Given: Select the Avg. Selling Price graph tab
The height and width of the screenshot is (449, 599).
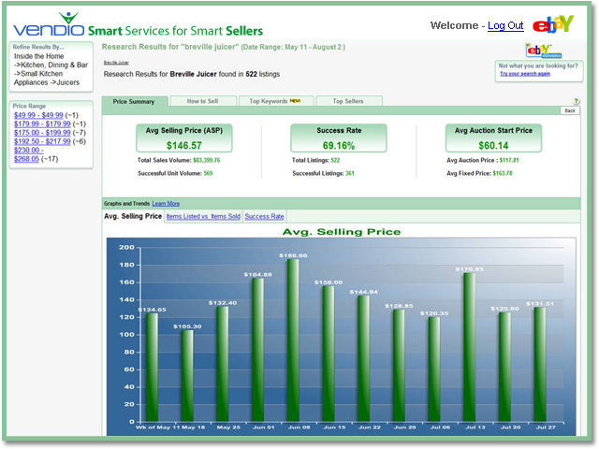Looking at the screenshot, I should click(133, 216).
